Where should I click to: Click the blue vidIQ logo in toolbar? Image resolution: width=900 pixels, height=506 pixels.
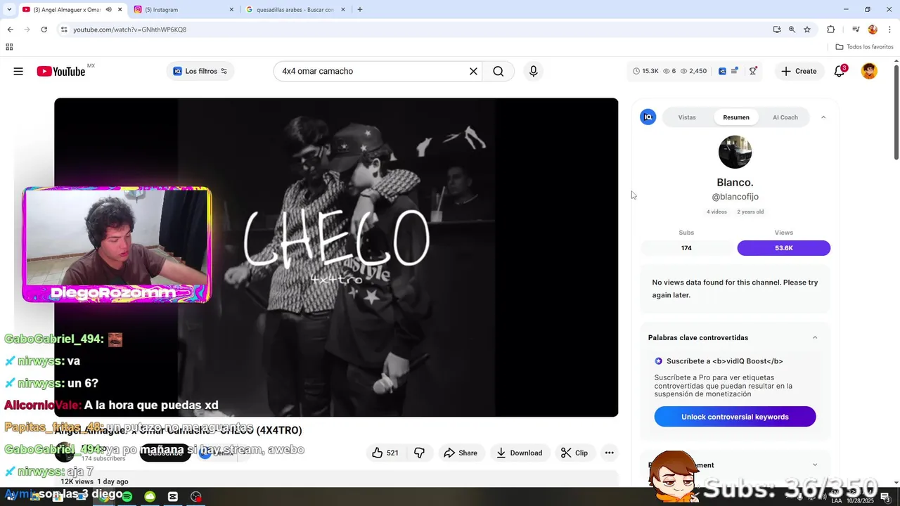tap(722, 71)
